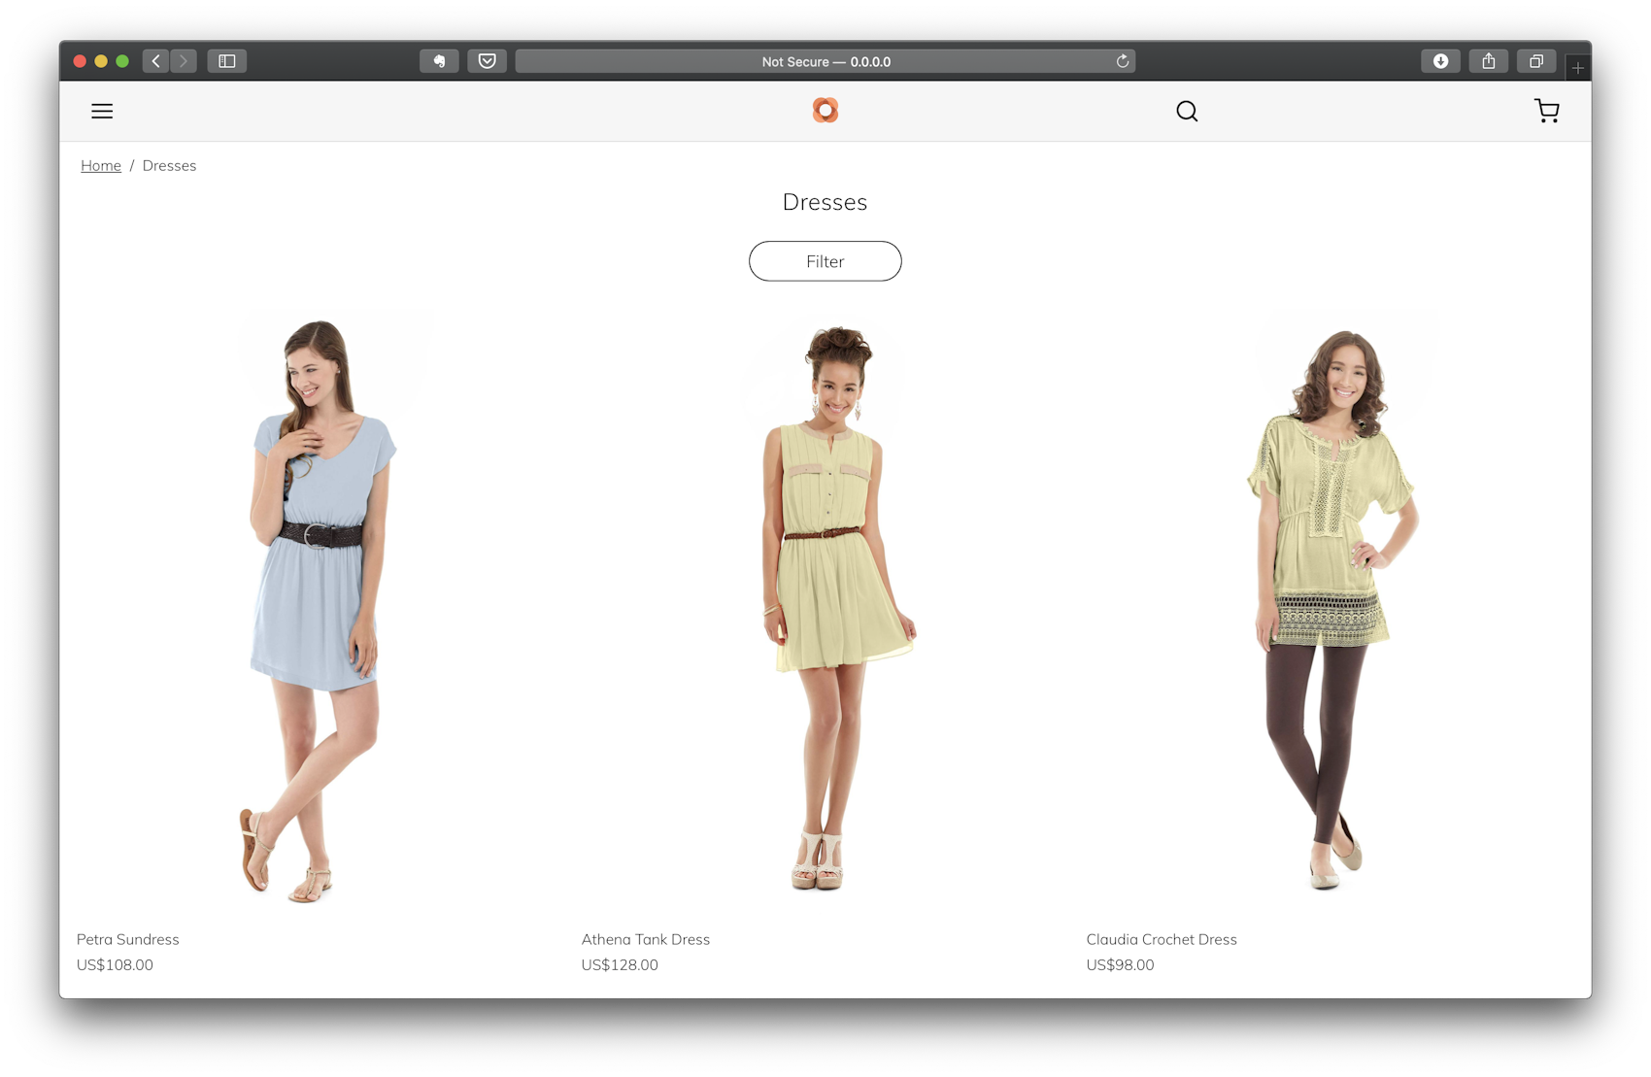The image size is (1651, 1077).
Task: Click the orange store logo
Action: 825,111
